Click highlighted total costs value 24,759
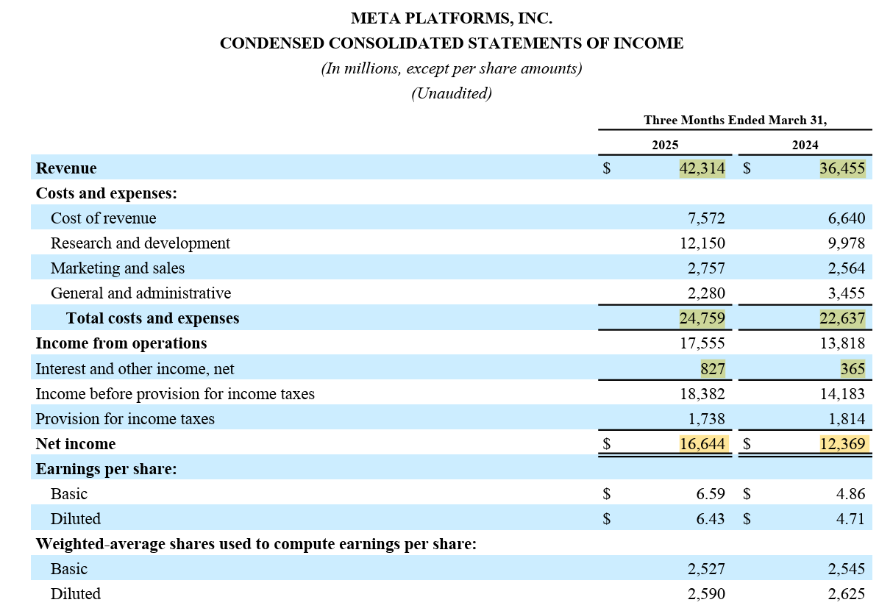The height and width of the screenshot is (608, 879). 702,318
